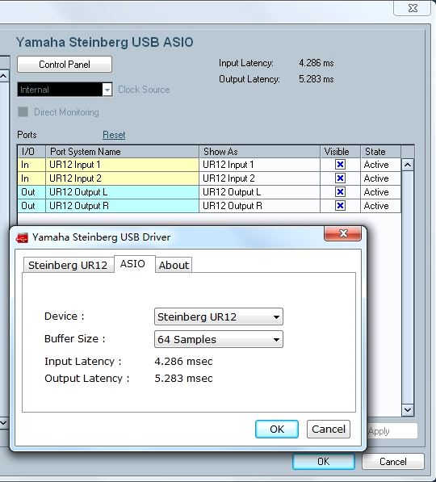Screen dimensions: 436x482
Task: Click the Show As column header
Action: point(259,152)
